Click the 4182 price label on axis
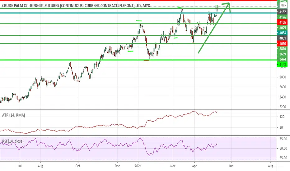Viewport: 290px width, 171px height. (x=283, y=12)
